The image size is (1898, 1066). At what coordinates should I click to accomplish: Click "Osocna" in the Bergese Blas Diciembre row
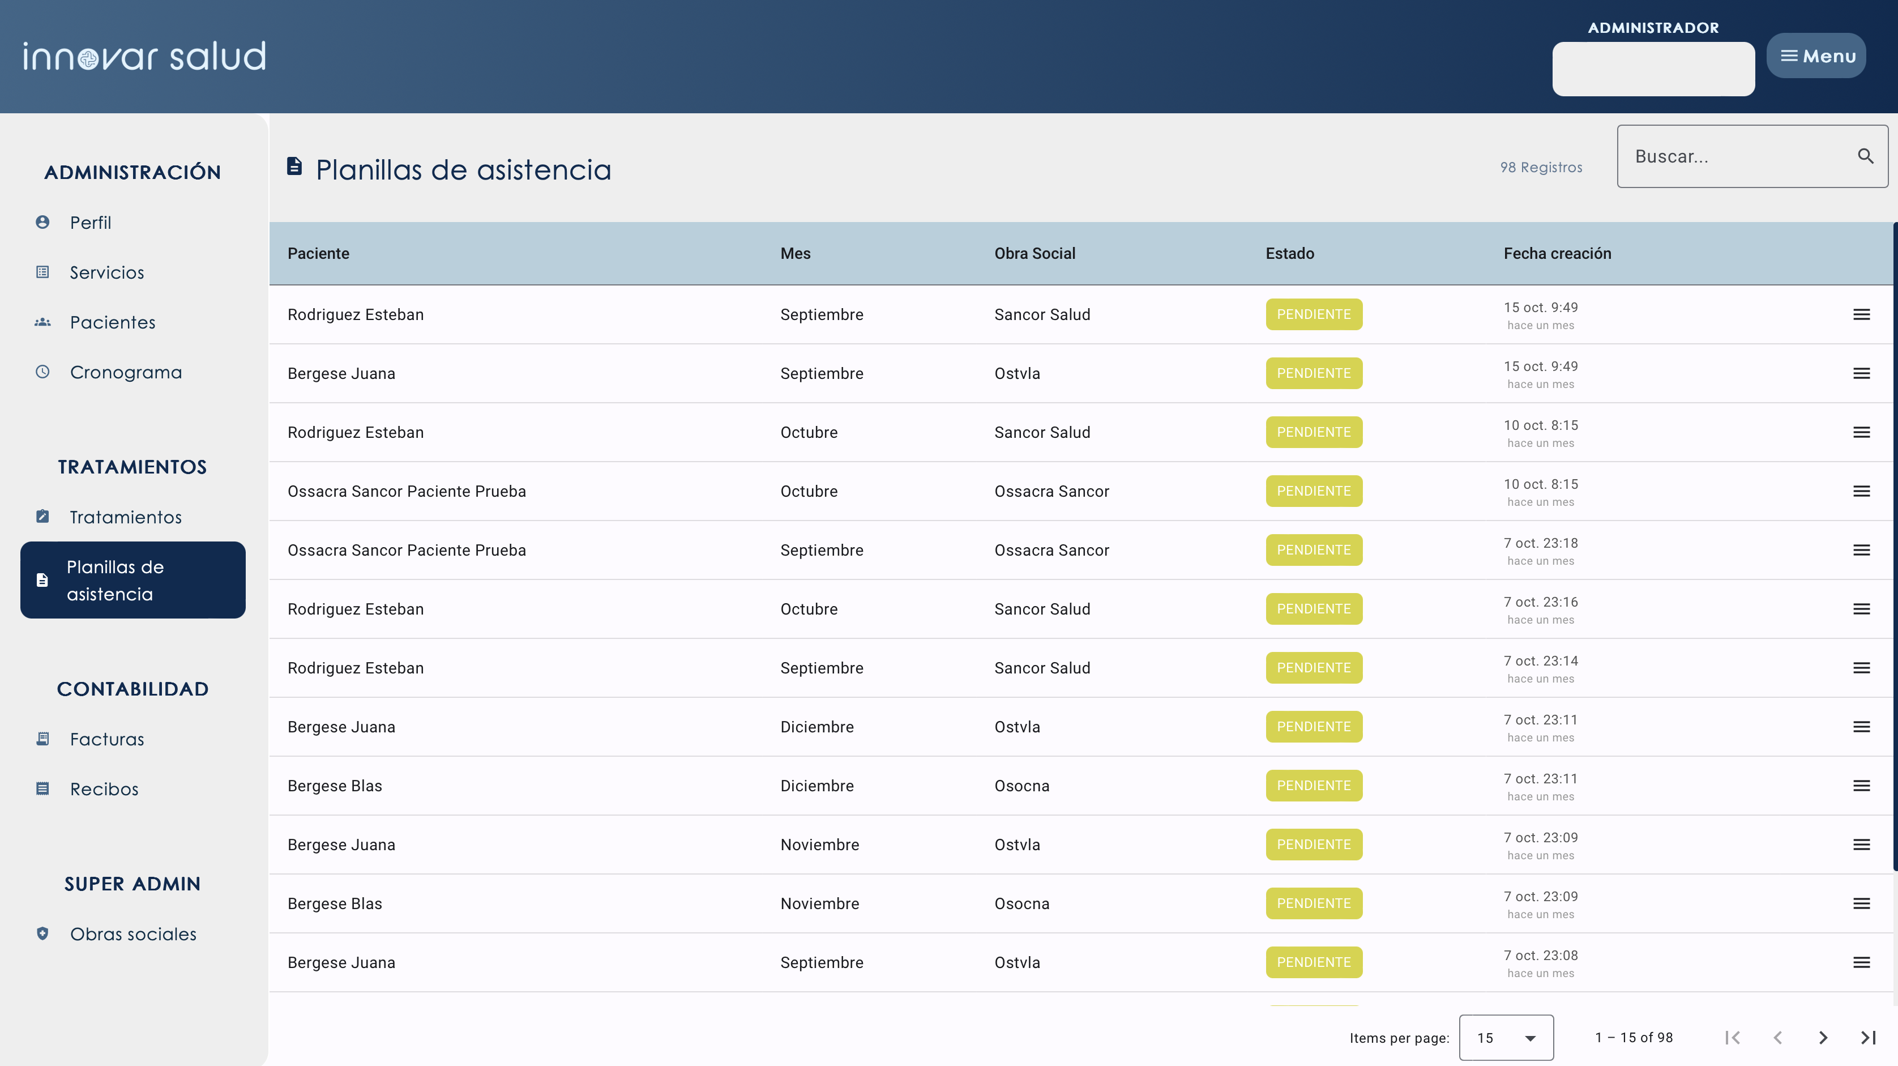click(1021, 786)
